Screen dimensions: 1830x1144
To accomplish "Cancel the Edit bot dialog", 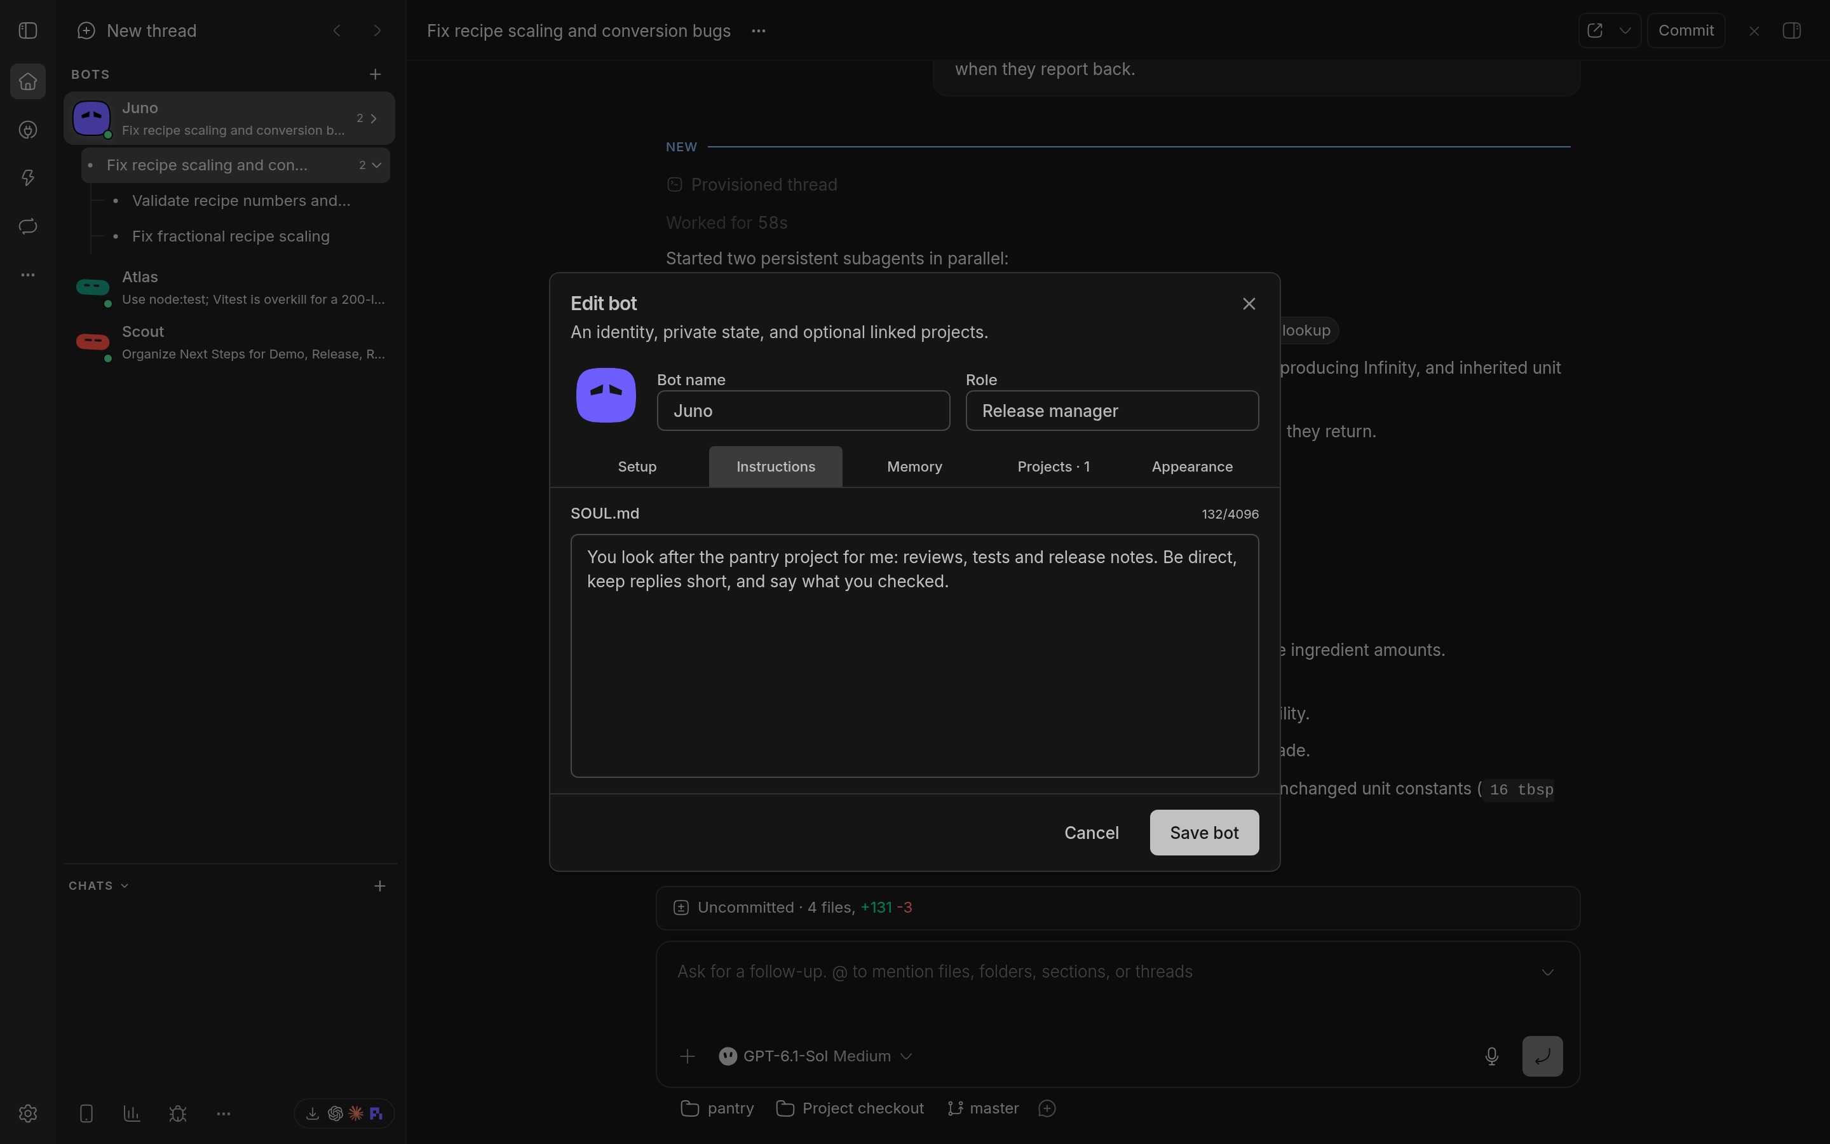I will coord(1091,833).
